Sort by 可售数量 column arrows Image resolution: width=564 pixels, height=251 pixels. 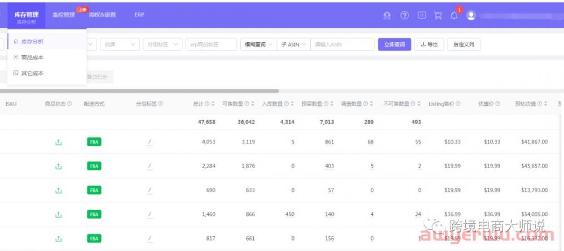[253, 104]
